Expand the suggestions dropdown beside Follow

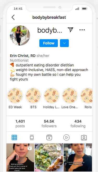click(x=64, y=43)
